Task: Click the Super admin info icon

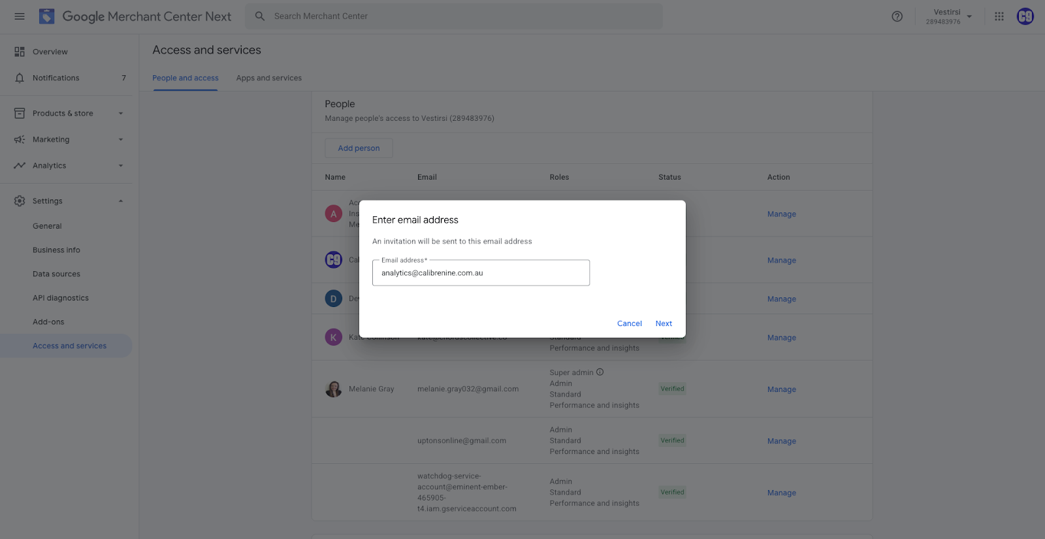Action: tap(600, 372)
